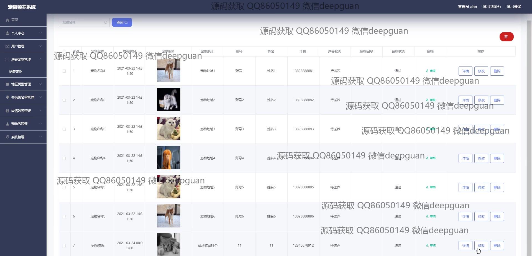Click 修改 button for 锅煸豆腐 row
This screenshot has width=532, height=256.
click(481, 246)
